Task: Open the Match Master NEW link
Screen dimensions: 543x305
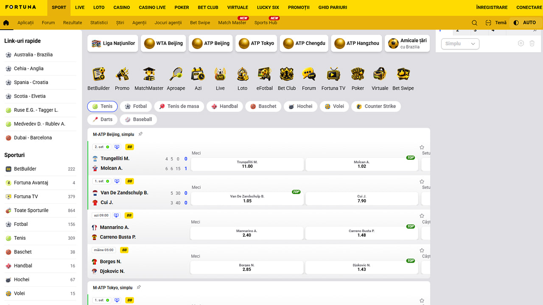Action: 232,23
